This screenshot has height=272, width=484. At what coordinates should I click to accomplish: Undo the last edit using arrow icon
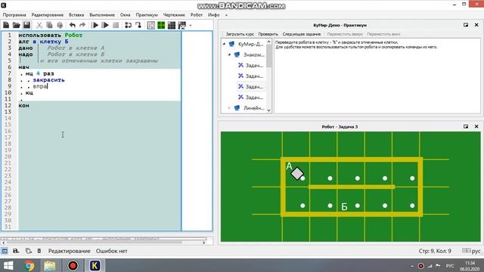(73, 25)
